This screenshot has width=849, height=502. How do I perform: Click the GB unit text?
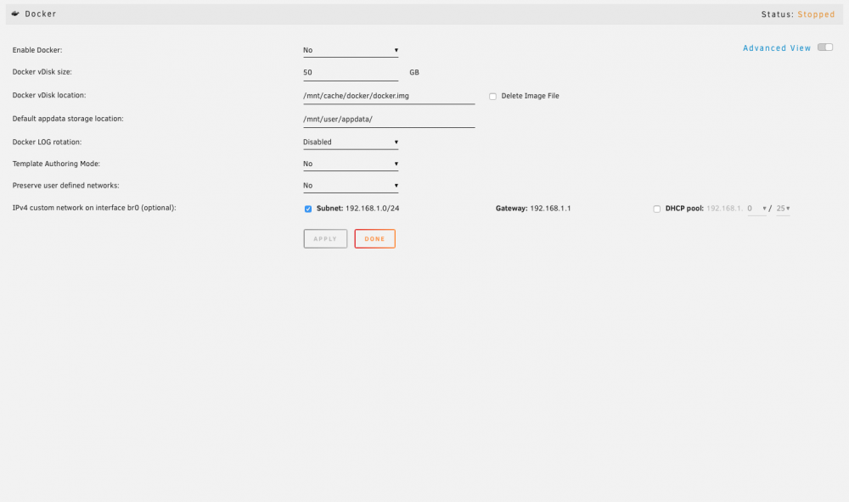pyautogui.click(x=414, y=72)
